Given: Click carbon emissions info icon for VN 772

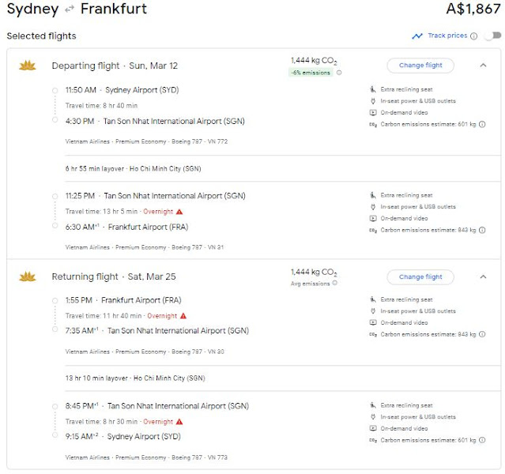Looking at the screenshot, I should [482, 124].
